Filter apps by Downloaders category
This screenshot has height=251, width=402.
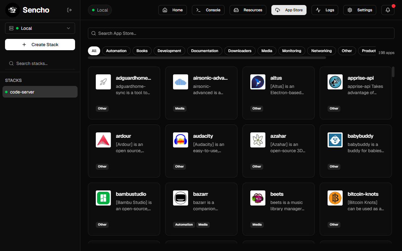[x=240, y=51]
